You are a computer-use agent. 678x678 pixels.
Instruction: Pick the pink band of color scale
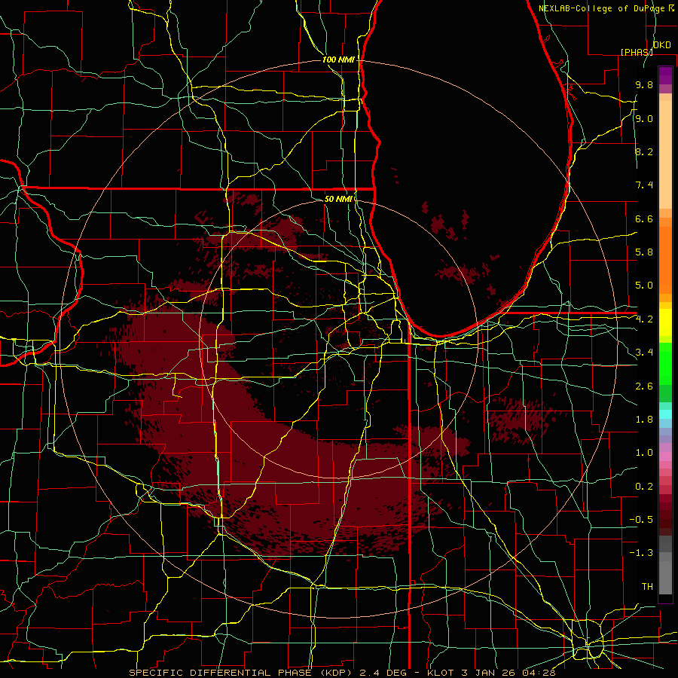(x=665, y=457)
